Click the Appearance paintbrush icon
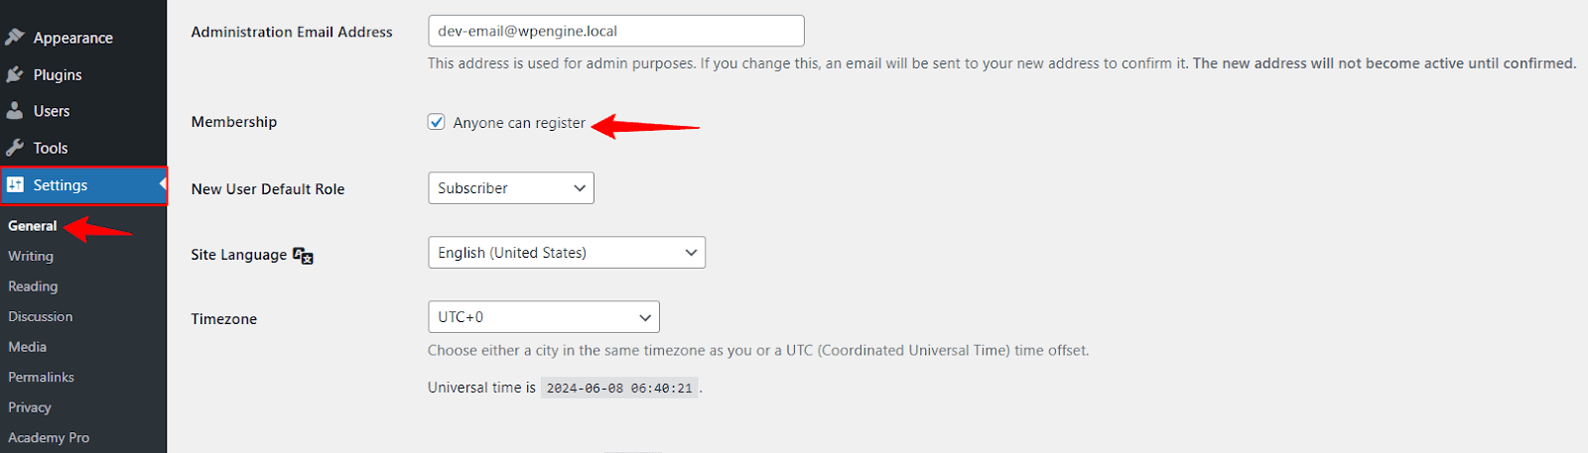 [15, 38]
